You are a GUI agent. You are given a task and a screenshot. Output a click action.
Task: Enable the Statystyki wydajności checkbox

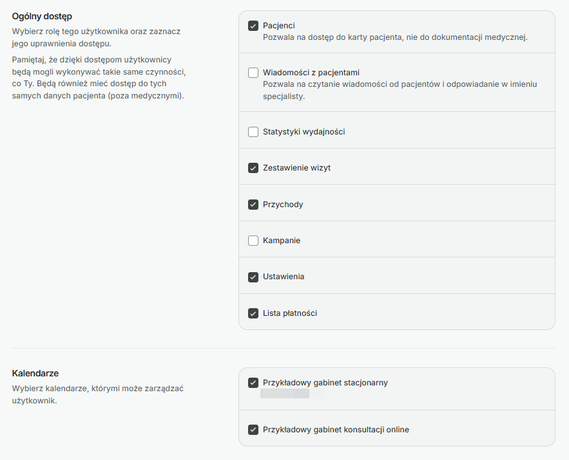253,132
